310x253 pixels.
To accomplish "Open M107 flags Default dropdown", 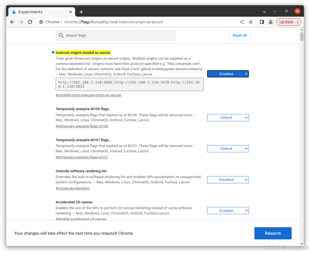I will click(228, 149).
